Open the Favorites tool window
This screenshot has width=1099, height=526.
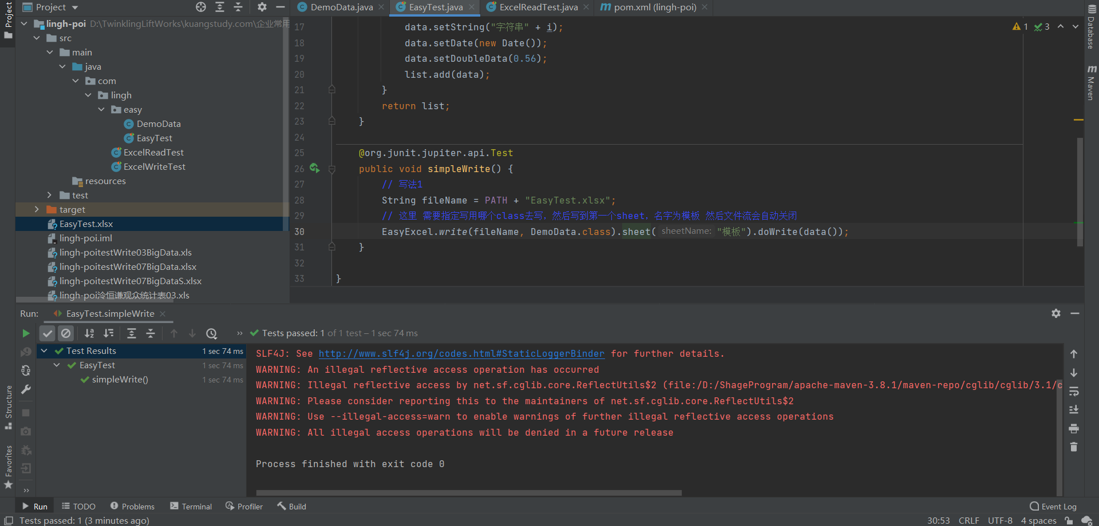(x=8, y=467)
